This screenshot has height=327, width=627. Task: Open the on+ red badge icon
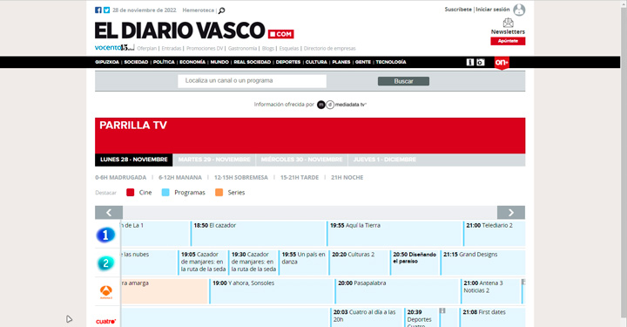point(502,63)
